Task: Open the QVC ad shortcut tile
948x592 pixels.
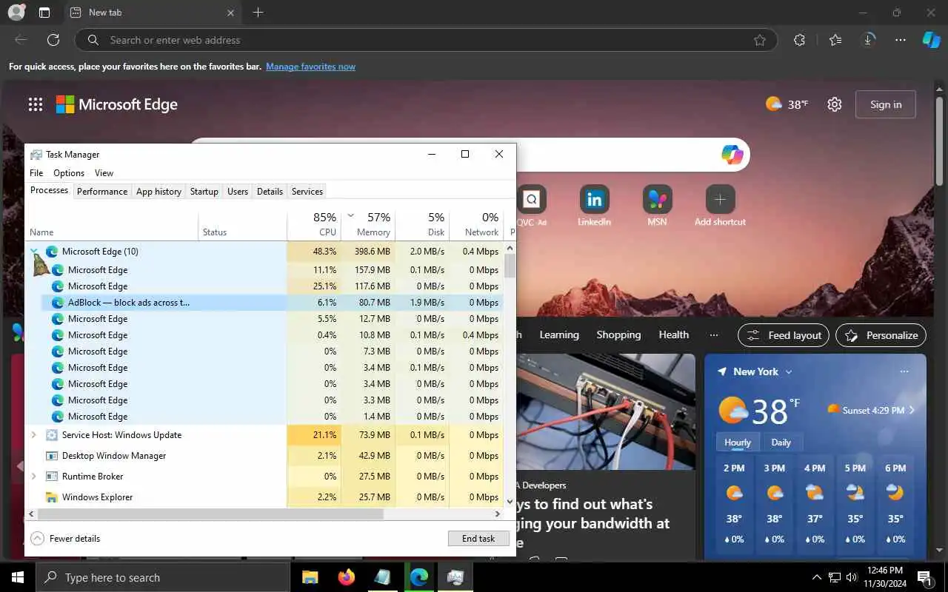Action: click(532, 206)
